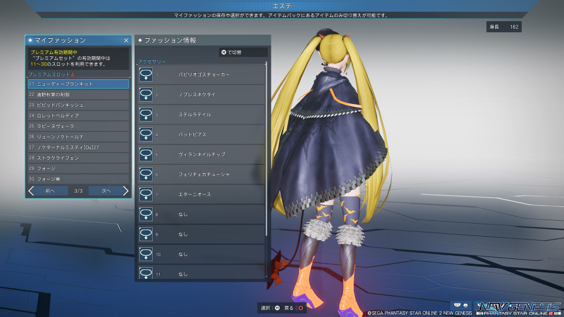Click accessory icon for パピリオゴスチョーカー
The width and height of the screenshot is (564, 317).
(x=146, y=75)
